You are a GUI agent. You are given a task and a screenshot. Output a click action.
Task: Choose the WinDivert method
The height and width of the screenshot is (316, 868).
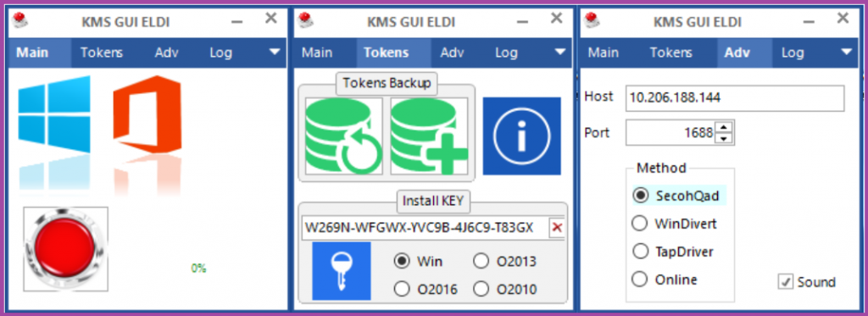674,224
